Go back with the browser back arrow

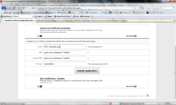pos(4,8)
